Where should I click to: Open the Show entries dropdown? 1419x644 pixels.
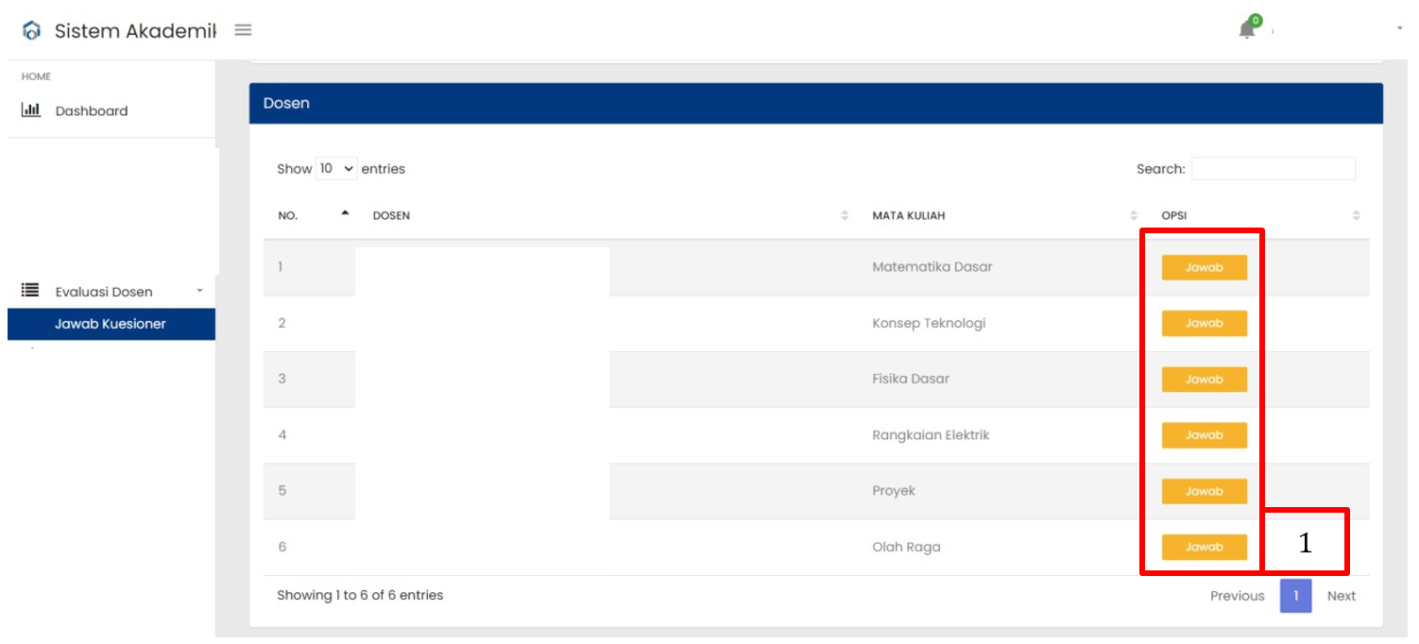pos(335,169)
